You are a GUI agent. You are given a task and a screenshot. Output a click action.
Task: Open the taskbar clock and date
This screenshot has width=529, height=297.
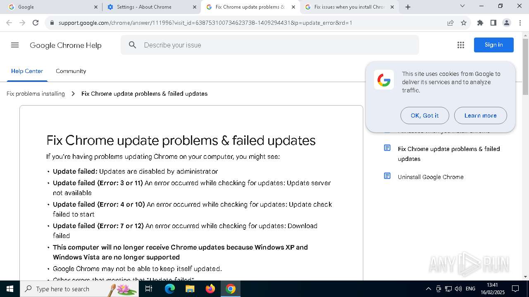point(492,288)
